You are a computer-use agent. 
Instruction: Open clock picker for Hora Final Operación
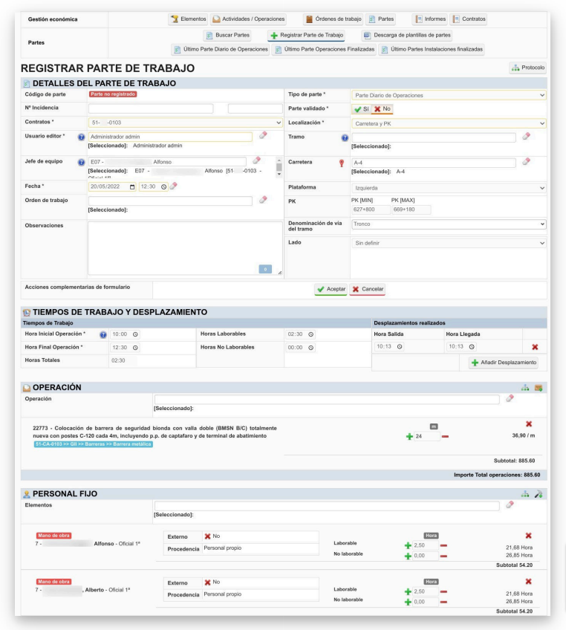[135, 348]
